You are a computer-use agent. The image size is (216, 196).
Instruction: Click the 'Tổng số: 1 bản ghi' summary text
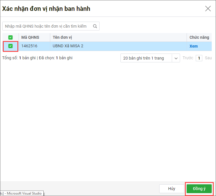[19, 58]
